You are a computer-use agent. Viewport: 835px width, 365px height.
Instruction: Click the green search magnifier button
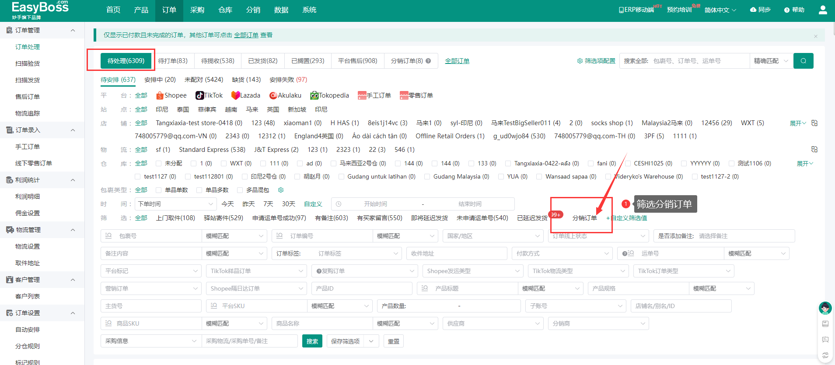tap(803, 61)
